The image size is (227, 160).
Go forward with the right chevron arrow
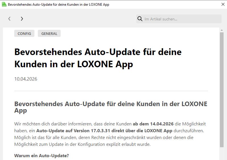[22, 19]
